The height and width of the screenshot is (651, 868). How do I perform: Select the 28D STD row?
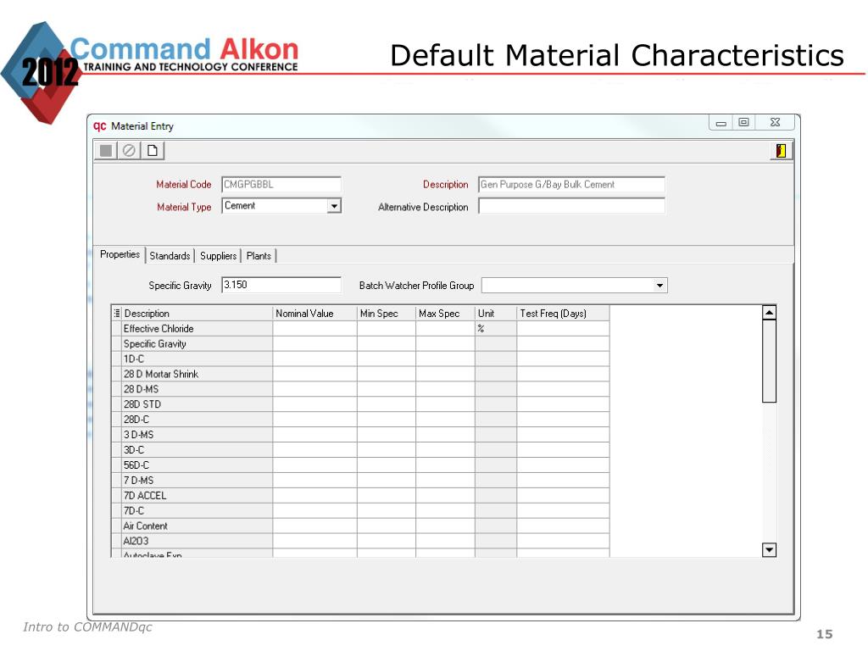[360, 404]
